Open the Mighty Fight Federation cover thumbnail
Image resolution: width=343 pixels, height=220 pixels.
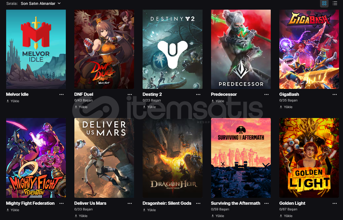point(36,158)
